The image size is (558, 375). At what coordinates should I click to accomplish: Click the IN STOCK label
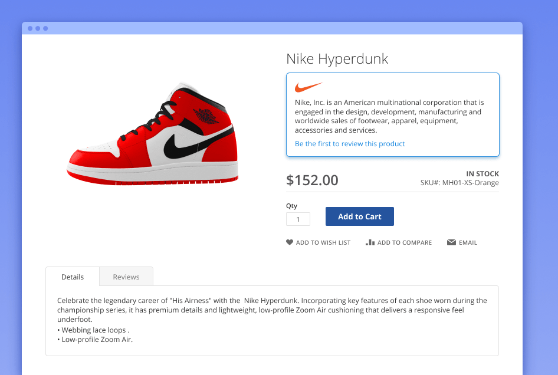(x=482, y=173)
